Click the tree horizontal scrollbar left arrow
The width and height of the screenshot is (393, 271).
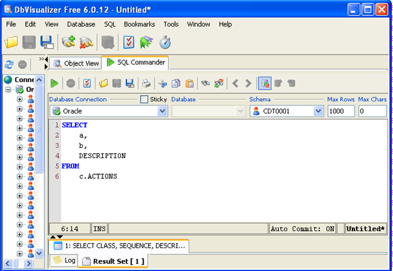[x=7, y=263]
